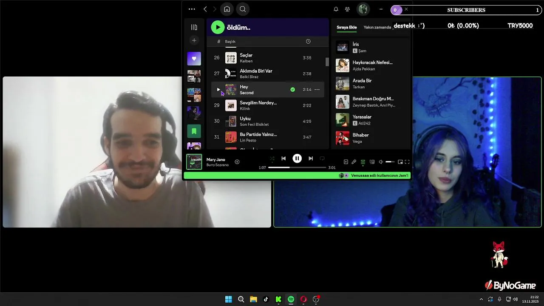Viewport: 544px width, 306px height.
Task: Open more options for Hey track
Action: pos(317,90)
